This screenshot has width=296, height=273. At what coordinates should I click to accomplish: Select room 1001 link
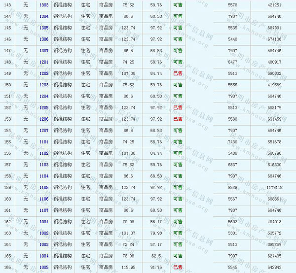point(44,222)
